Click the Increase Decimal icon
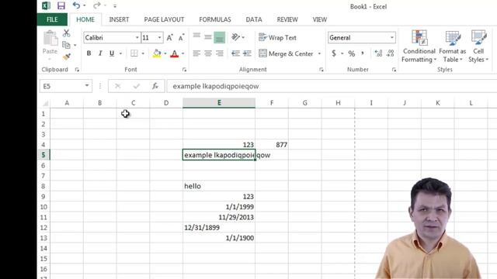This screenshot has width=497, height=279. pyautogui.click(x=378, y=53)
